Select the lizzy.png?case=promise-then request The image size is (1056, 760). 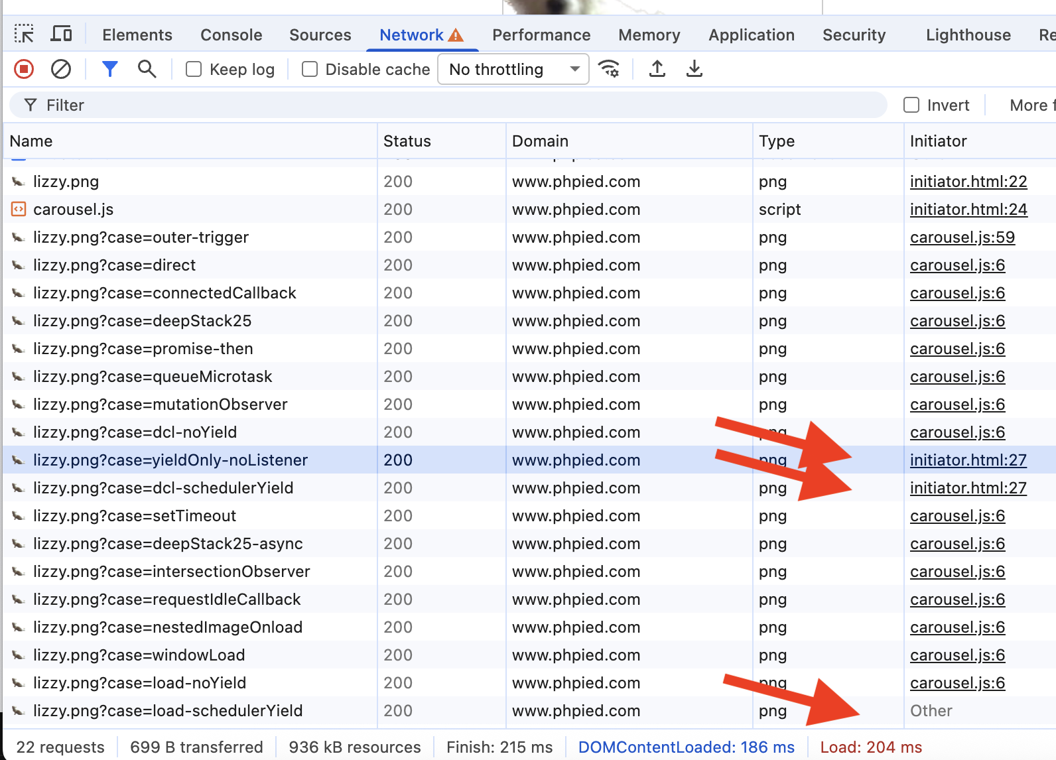[529, 349]
